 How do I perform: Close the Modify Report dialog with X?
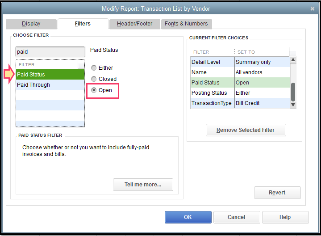pos(312,8)
